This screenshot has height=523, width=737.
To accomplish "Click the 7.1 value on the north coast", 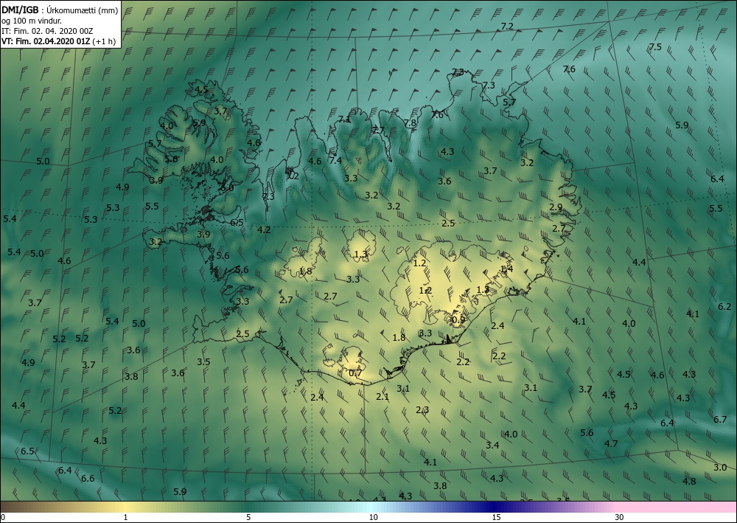I will (x=344, y=119).
